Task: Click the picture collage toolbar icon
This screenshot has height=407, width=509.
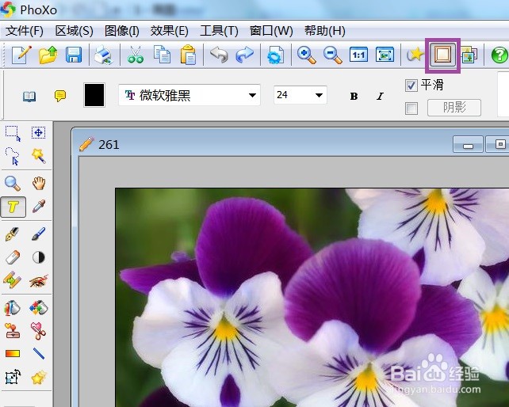Action: [469, 55]
